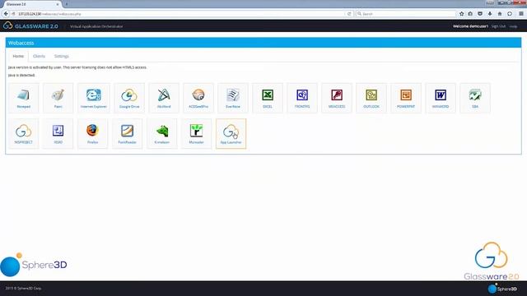Launch the POWERPNT application
The width and height of the screenshot is (527, 296).
[406, 98]
